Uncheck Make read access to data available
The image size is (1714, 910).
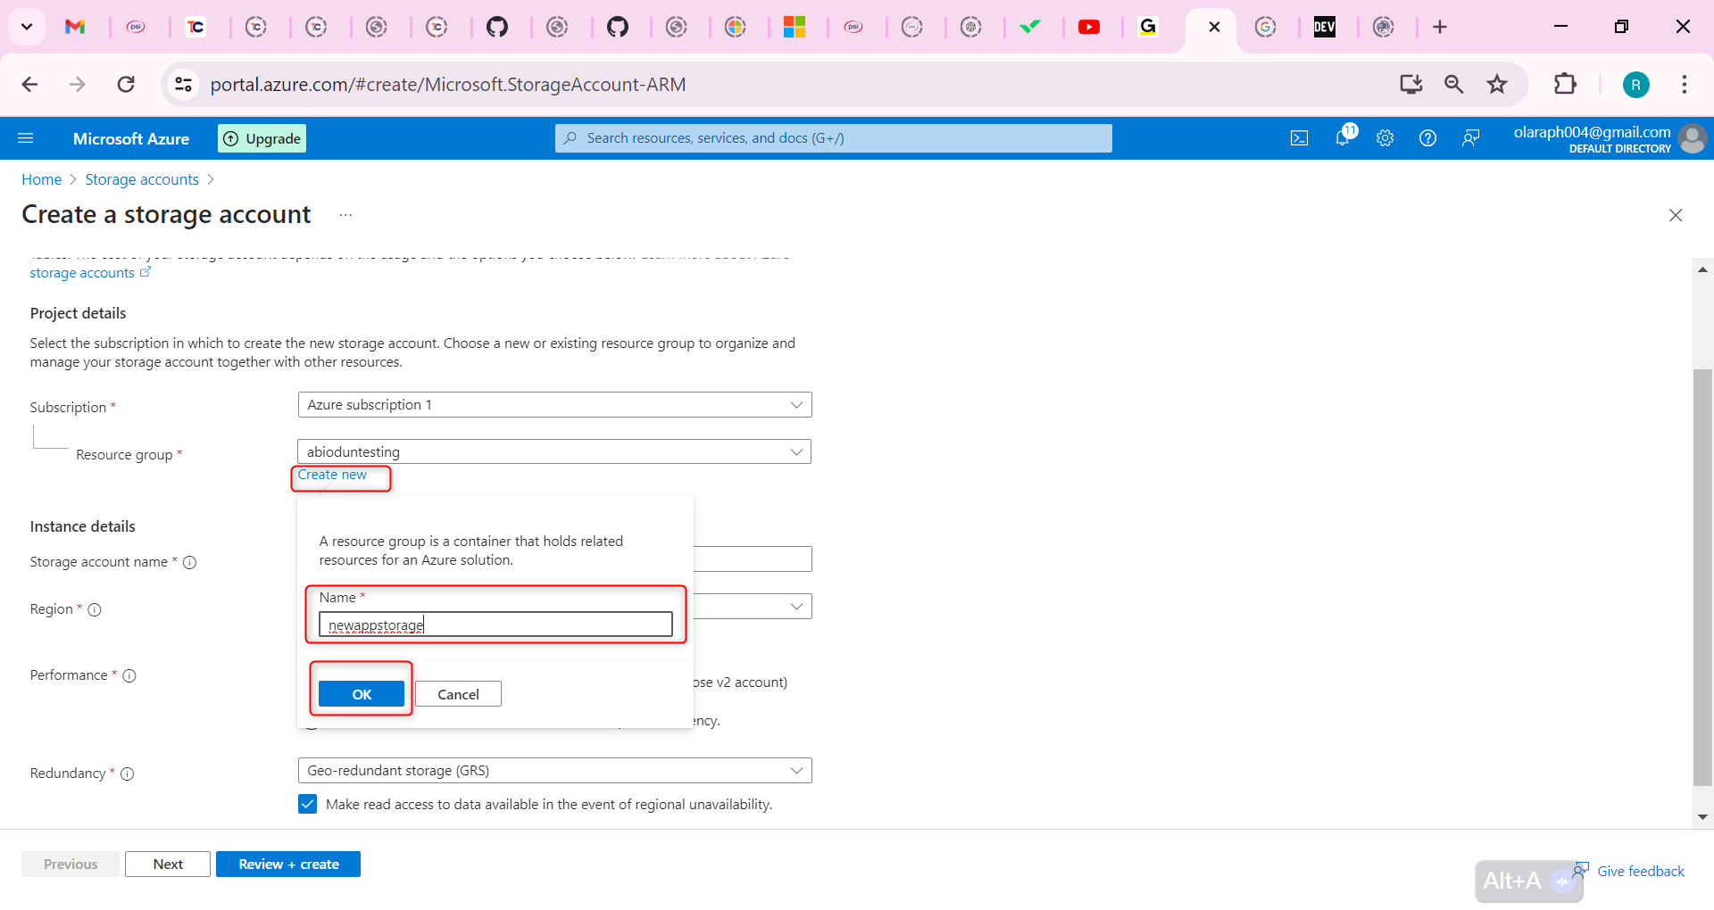click(307, 804)
